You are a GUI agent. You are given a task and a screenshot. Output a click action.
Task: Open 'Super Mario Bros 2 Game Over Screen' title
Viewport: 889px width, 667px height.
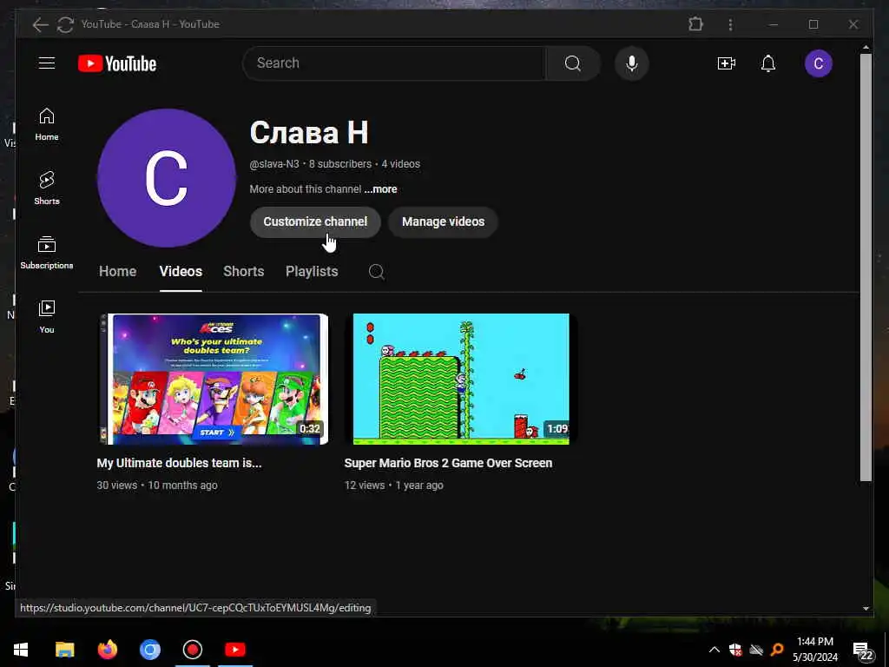click(x=449, y=464)
